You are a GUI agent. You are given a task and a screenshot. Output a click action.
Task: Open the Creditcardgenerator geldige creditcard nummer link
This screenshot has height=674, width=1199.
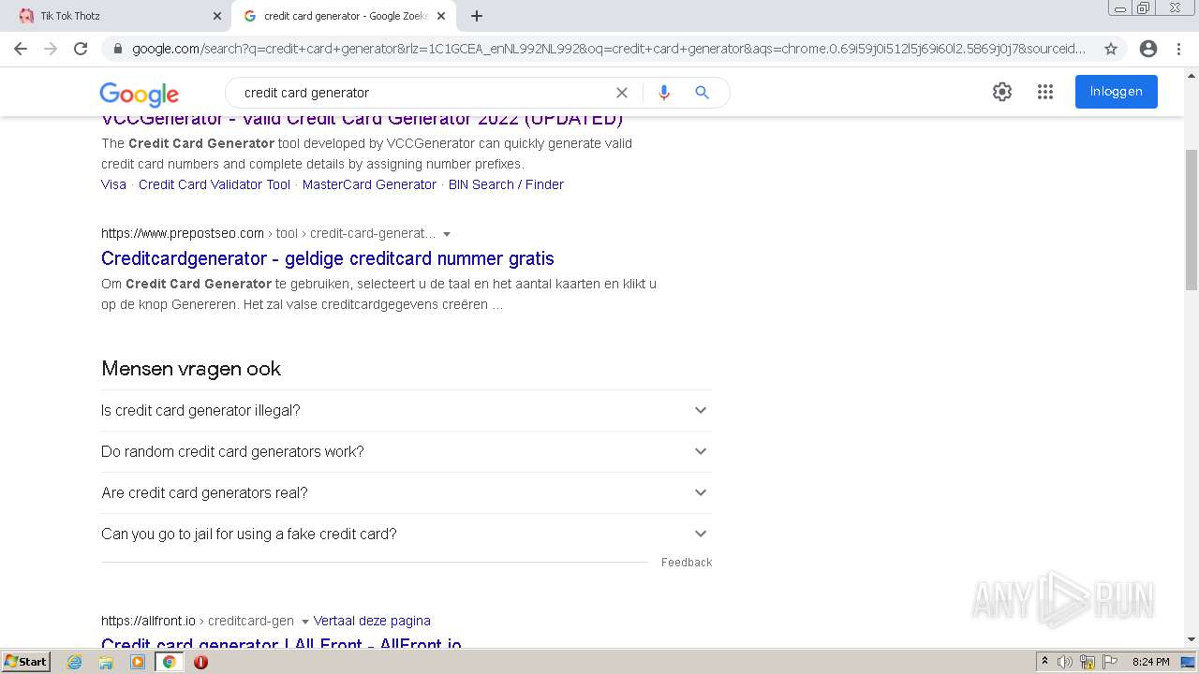[328, 258]
